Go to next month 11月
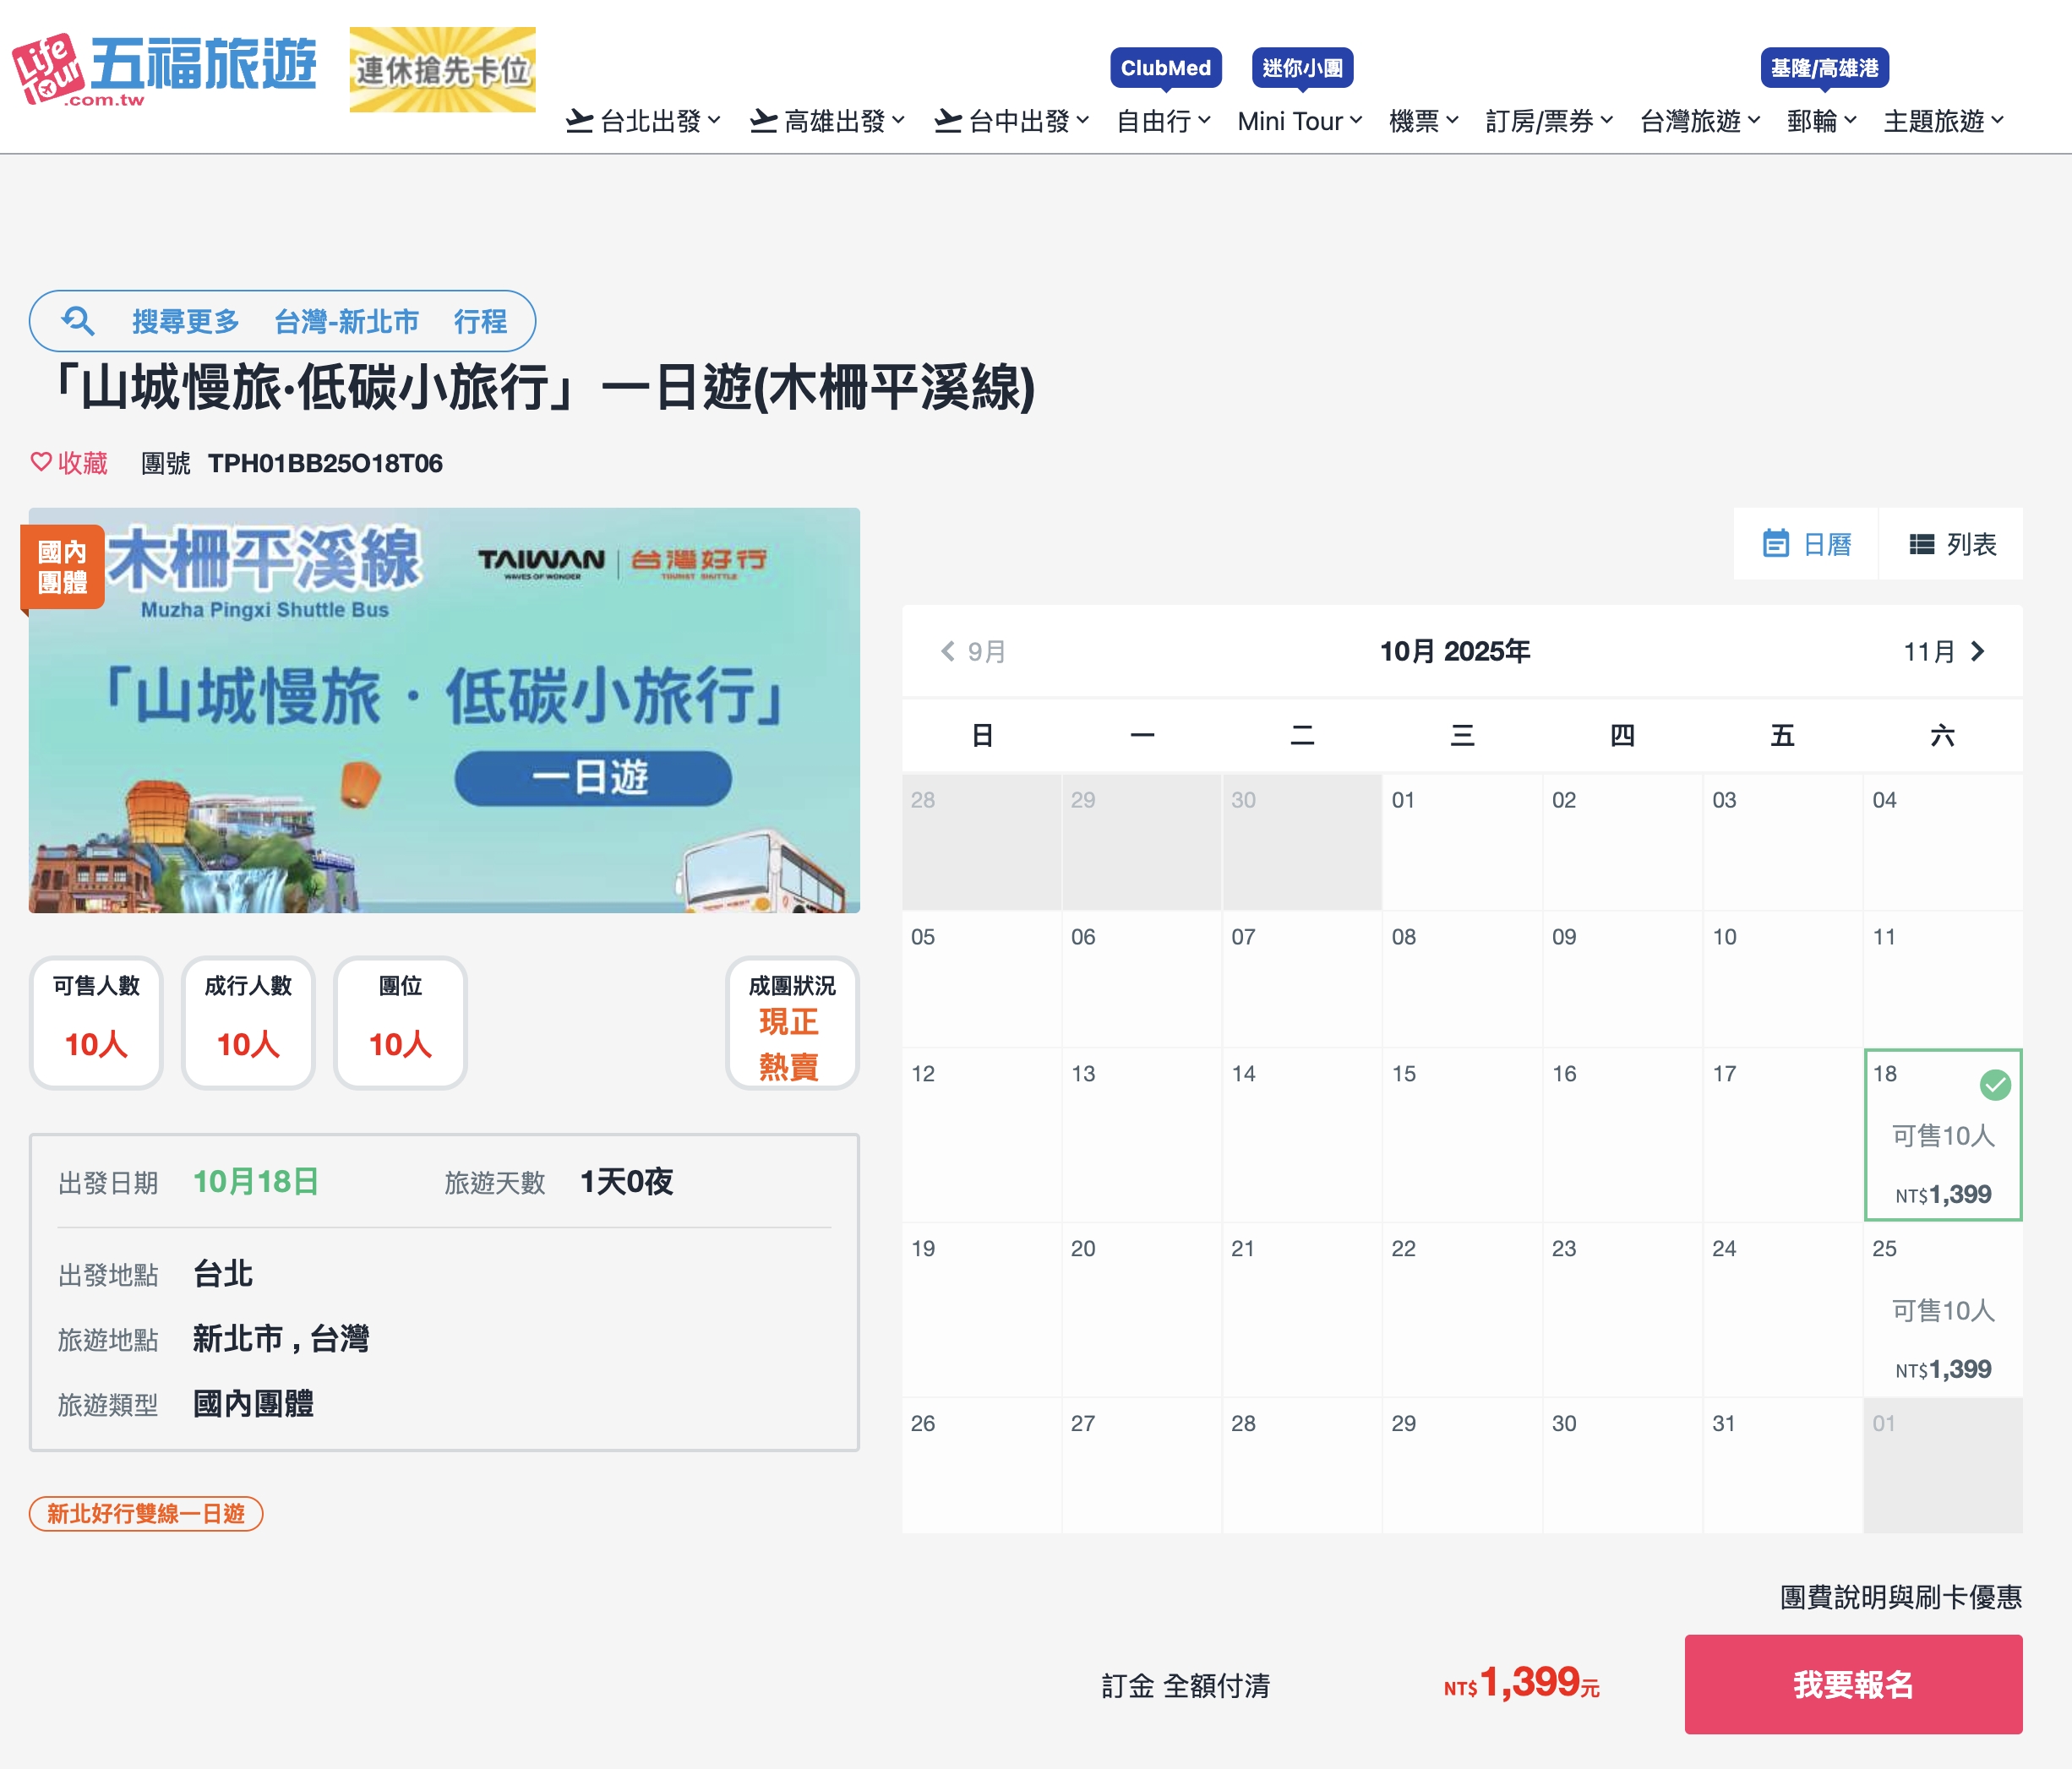Image resolution: width=2072 pixels, height=1769 pixels. 1943,652
